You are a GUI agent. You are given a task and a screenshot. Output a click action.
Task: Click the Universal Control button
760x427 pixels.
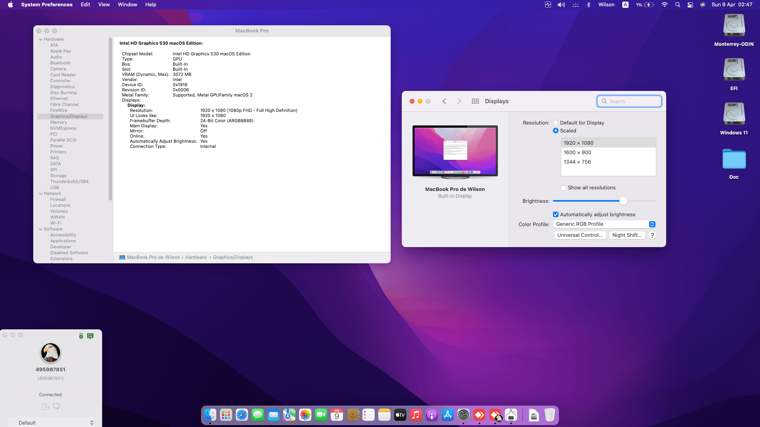[x=579, y=235]
